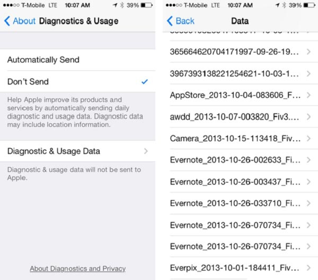Expand the Camera_2013-10-15 log chevron
The image size is (318, 280).
pyautogui.click(x=308, y=139)
